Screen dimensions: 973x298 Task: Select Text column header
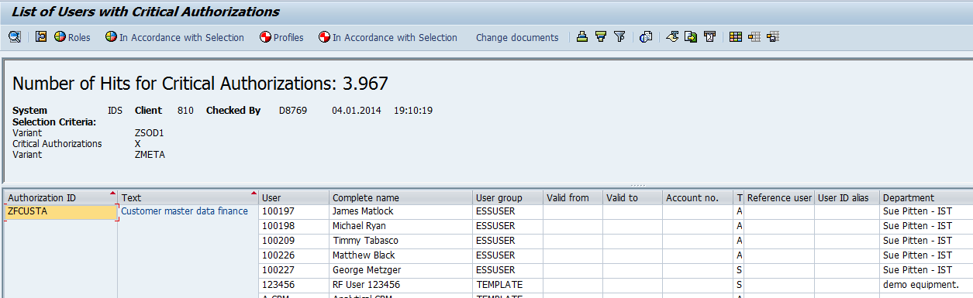[188, 197]
